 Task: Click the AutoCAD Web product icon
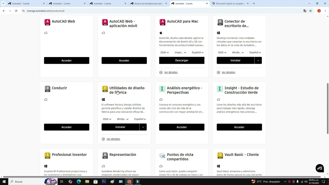47,22
